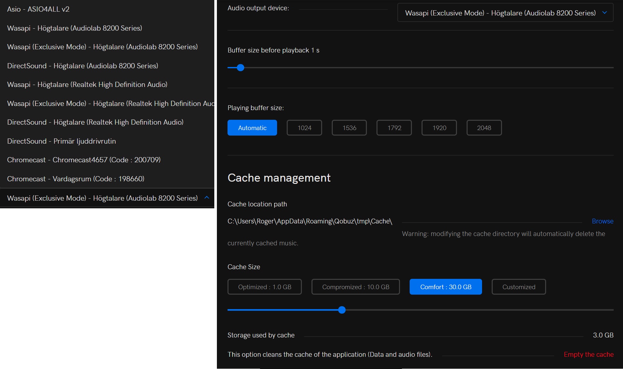Open the Audio output device dropdown arrow
This screenshot has height=369, width=623.
605,13
